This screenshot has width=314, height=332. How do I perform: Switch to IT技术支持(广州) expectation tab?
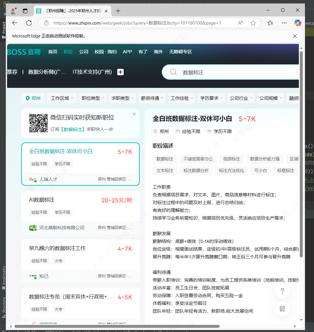[92, 72]
